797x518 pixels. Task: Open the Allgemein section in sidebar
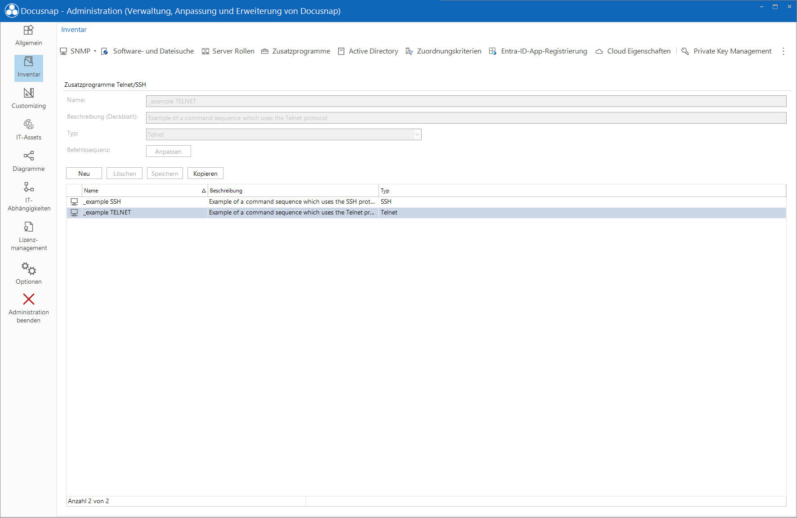[x=28, y=36]
